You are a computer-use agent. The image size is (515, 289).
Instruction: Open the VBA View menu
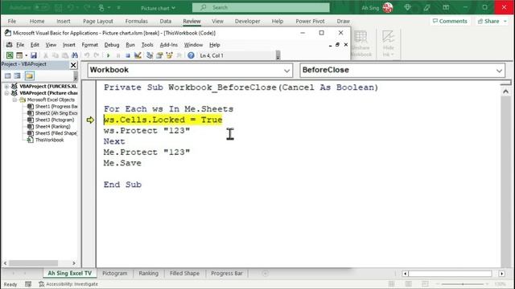click(x=51, y=45)
